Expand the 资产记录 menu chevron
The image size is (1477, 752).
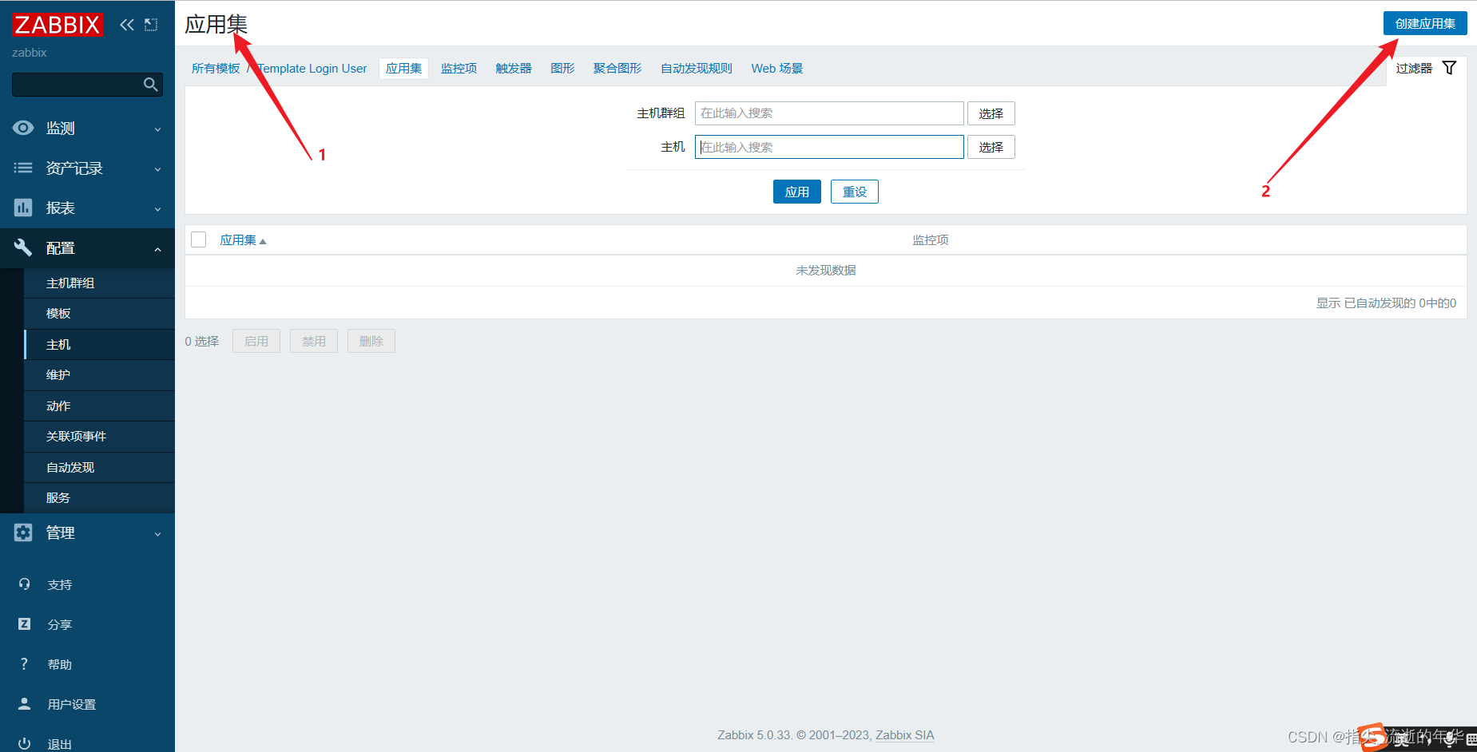click(157, 169)
